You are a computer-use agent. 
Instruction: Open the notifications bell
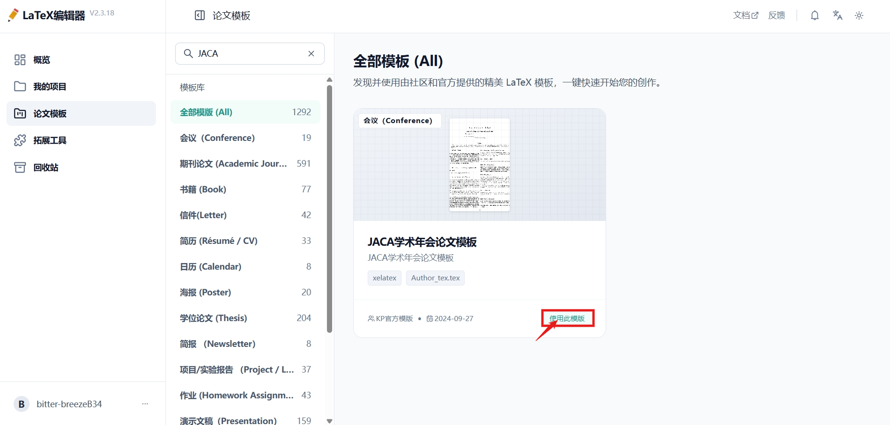[x=815, y=15]
